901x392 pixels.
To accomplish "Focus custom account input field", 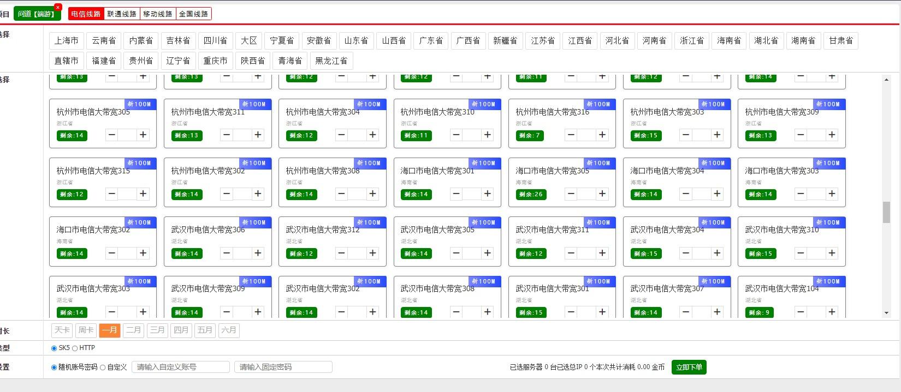I will [181, 367].
